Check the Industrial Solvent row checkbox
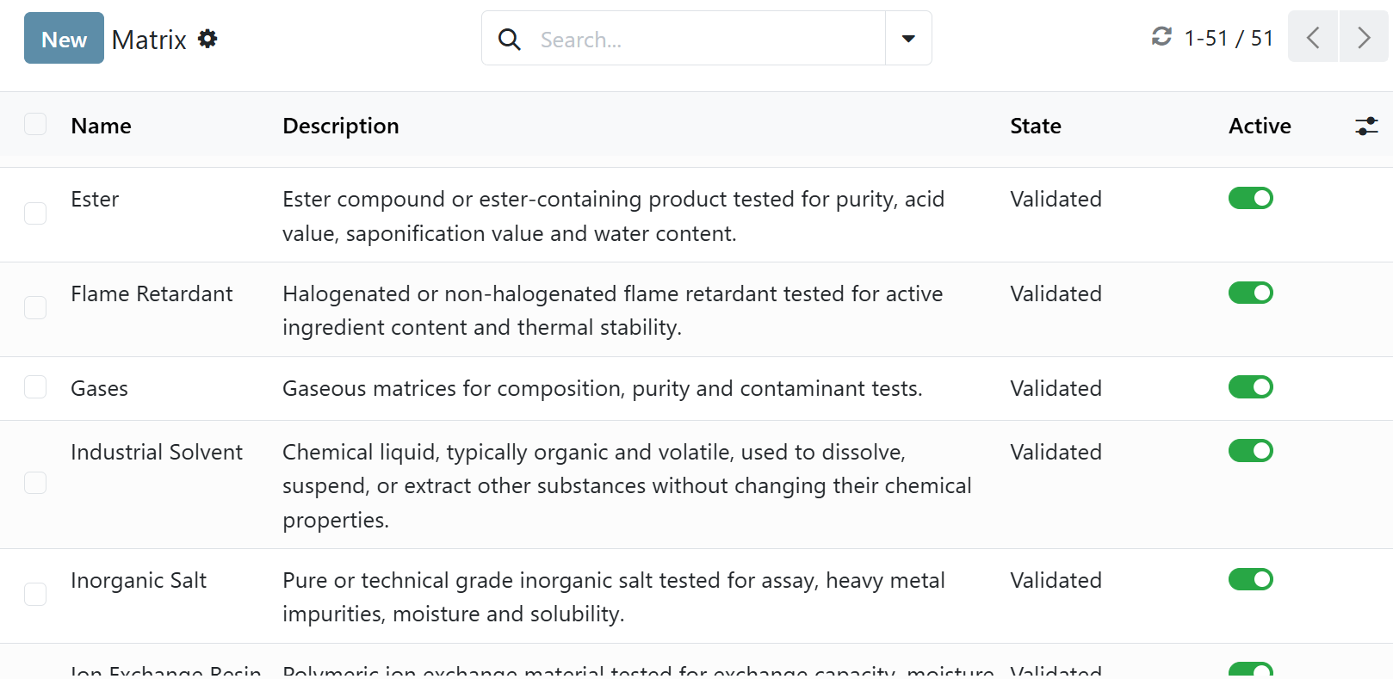 coord(35,483)
